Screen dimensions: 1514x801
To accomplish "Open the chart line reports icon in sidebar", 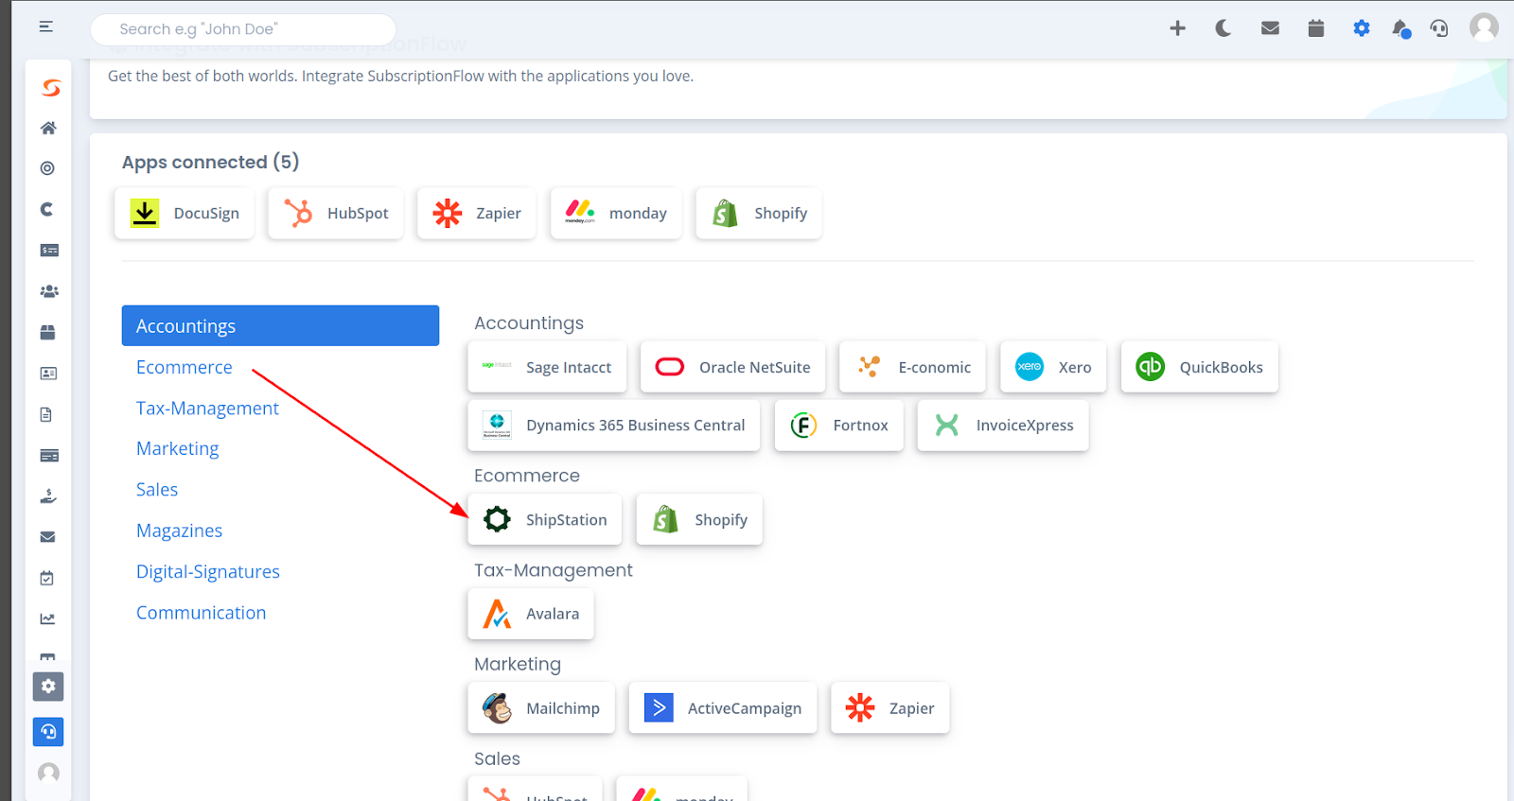I will point(47,618).
